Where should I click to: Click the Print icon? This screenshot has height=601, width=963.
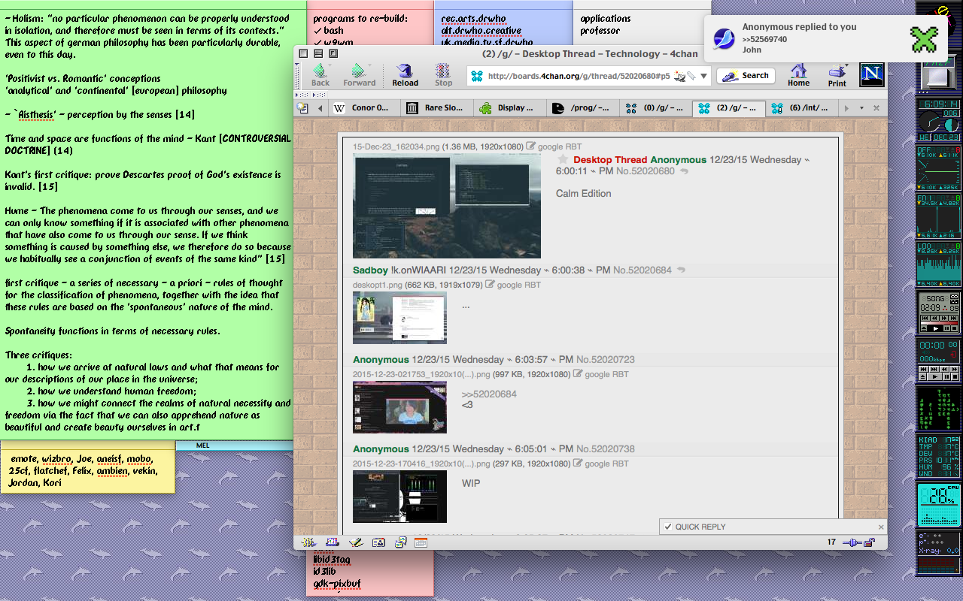pos(837,74)
